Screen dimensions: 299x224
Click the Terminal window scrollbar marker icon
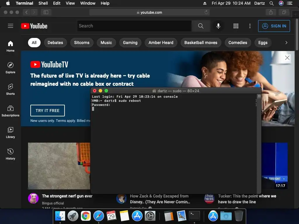pyautogui.click(x=259, y=96)
